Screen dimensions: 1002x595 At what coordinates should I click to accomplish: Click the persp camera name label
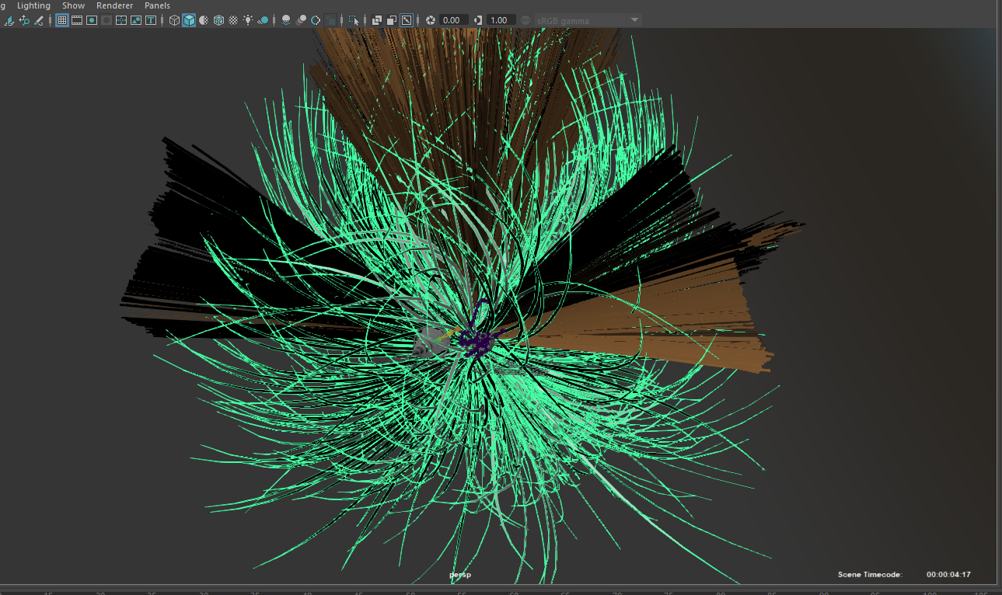(460, 575)
